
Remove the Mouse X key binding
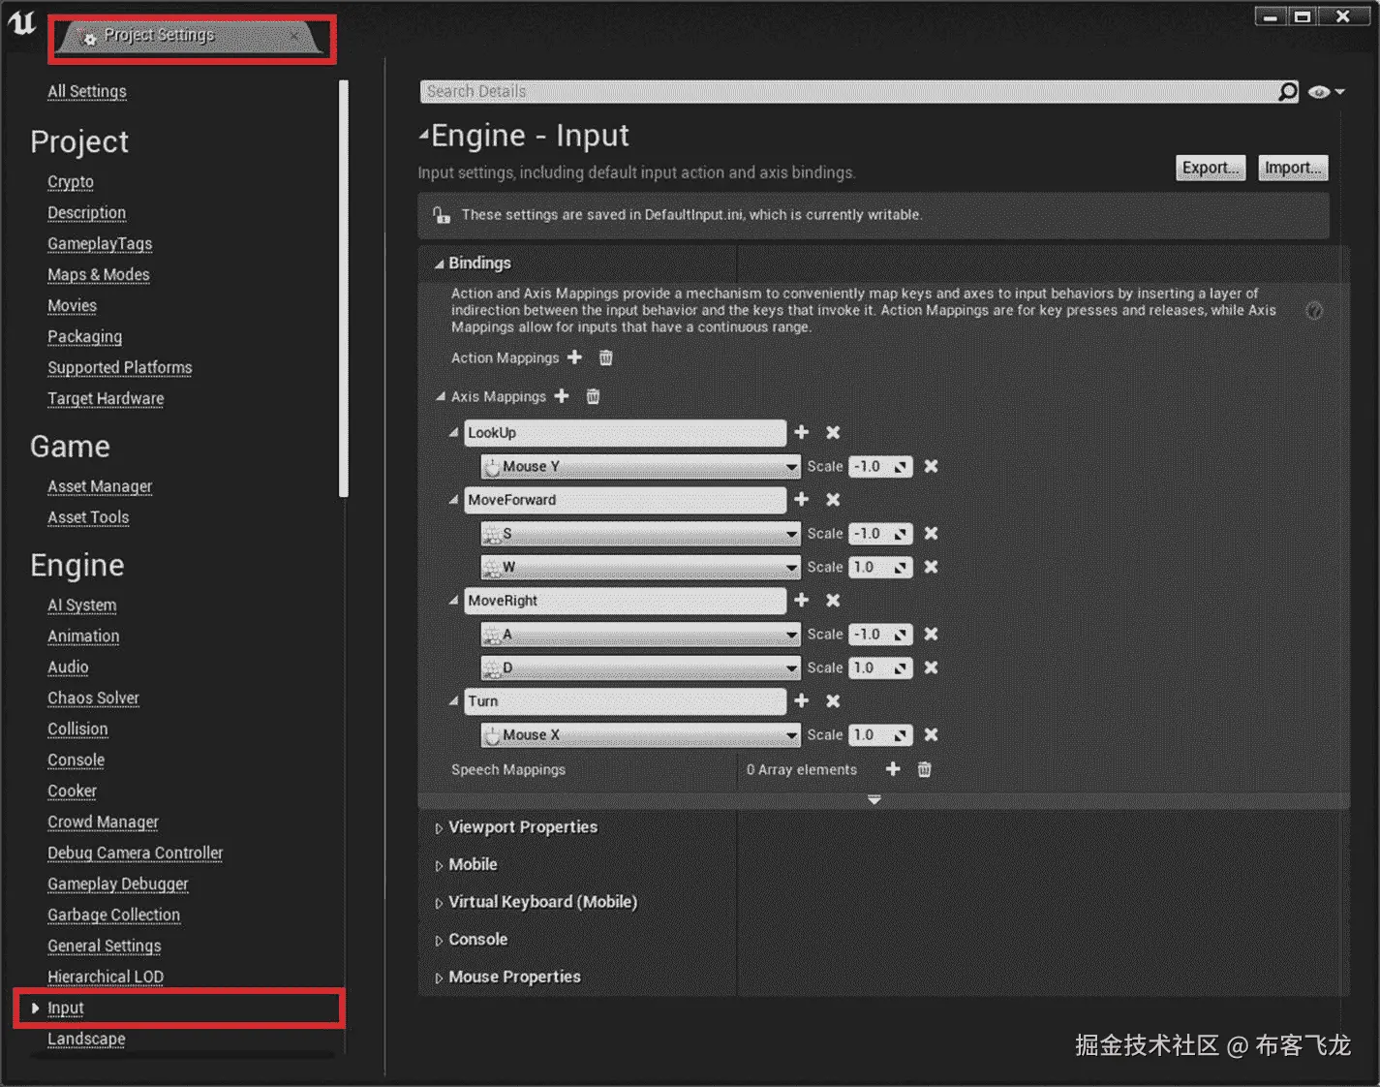931,734
